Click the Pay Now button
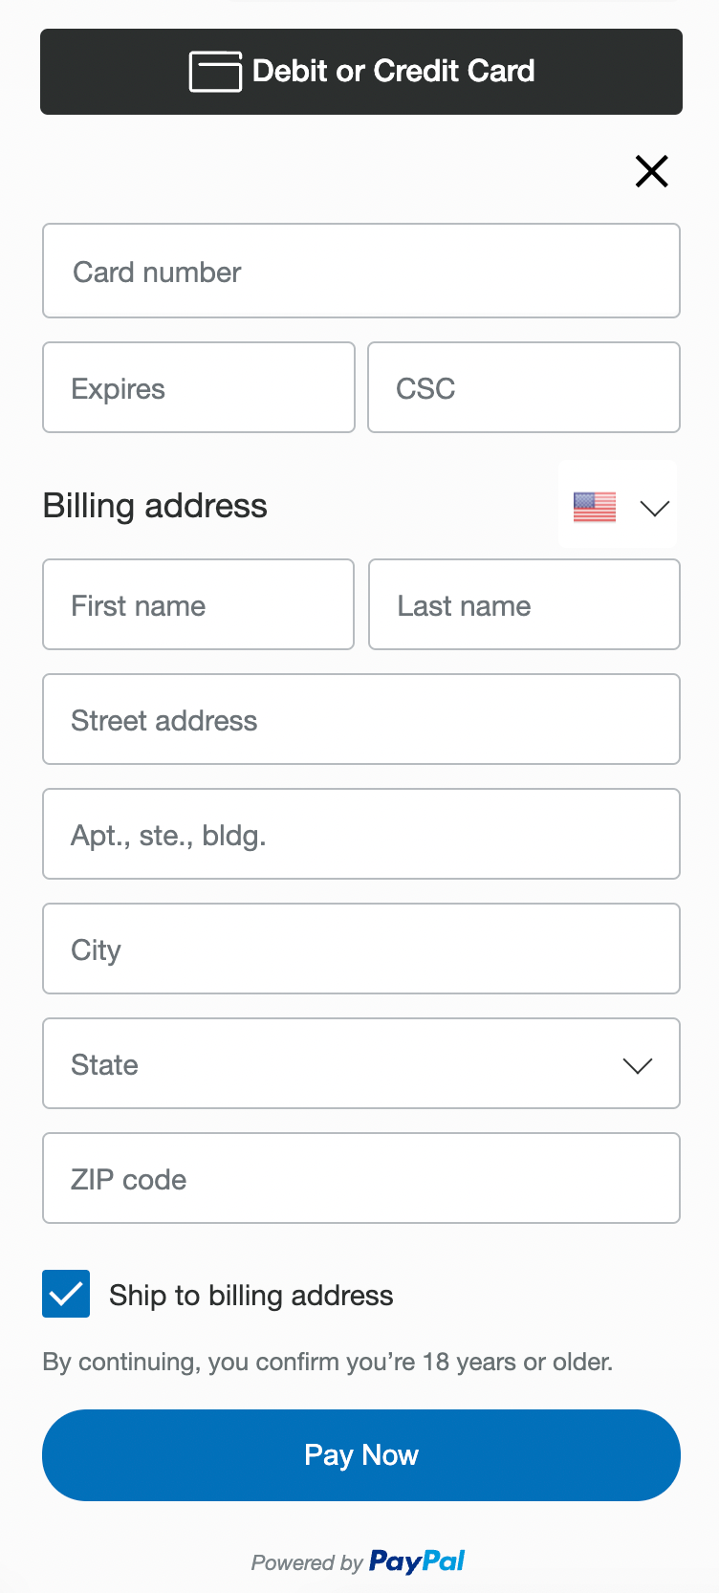 [x=361, y=1455]
